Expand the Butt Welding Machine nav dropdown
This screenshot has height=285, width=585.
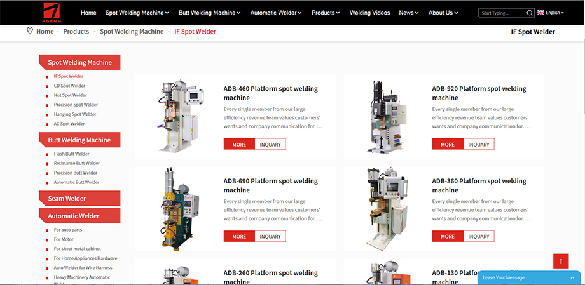click(209, 13)
